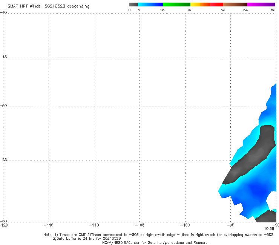Click the longitude label '-110'
The image size is (279, 245).
coord(94,225)
